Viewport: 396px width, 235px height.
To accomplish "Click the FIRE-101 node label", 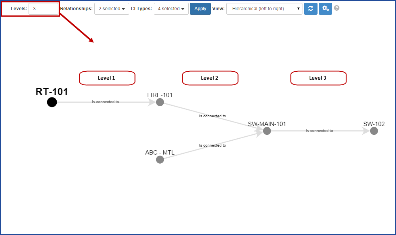I will point(159,95).
